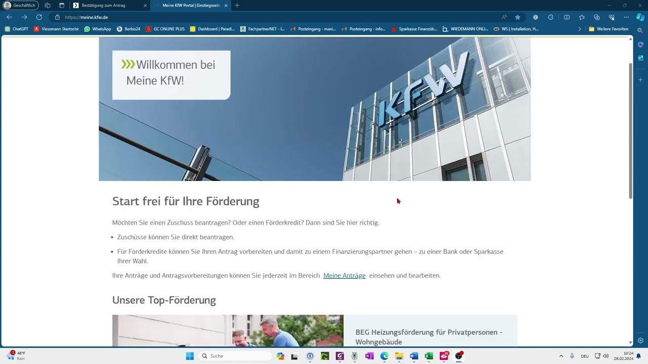Click the taskbar Suche search box

235,356
